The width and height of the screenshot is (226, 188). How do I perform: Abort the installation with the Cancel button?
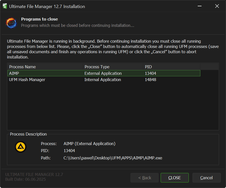point(206,178)
